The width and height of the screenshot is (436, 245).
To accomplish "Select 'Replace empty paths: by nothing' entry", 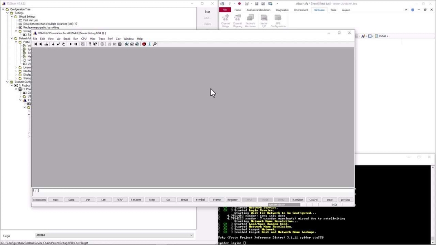I will (x=41, y=28).
